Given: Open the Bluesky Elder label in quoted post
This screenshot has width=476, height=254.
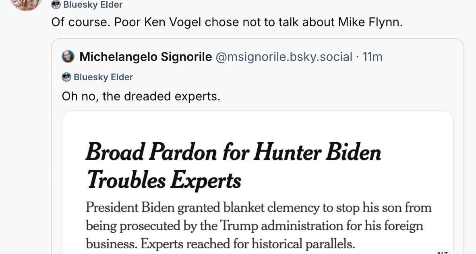Looking at the screenshot, I should pos(103,77).
